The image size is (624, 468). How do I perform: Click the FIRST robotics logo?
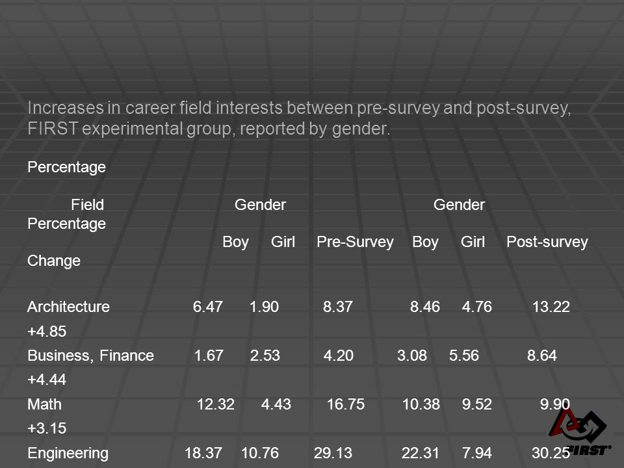tap(578, 432)
